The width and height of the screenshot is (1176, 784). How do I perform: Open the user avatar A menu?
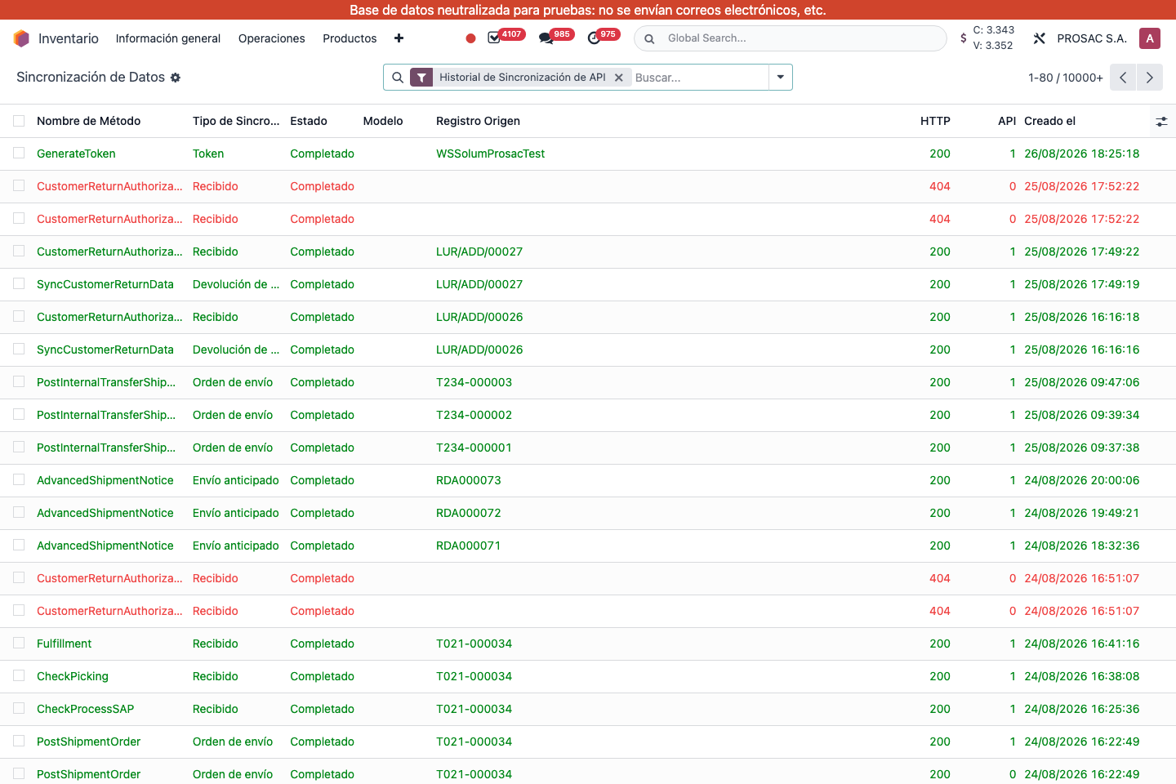pos(1150,38)
